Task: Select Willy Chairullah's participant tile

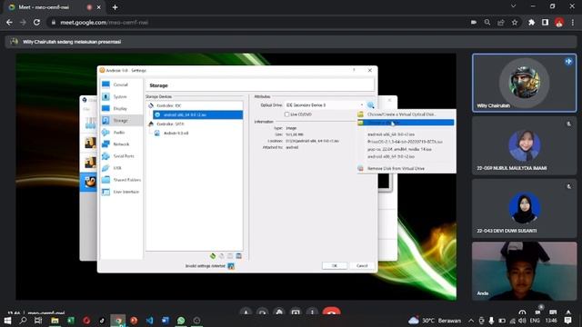Action: [524, 83]
